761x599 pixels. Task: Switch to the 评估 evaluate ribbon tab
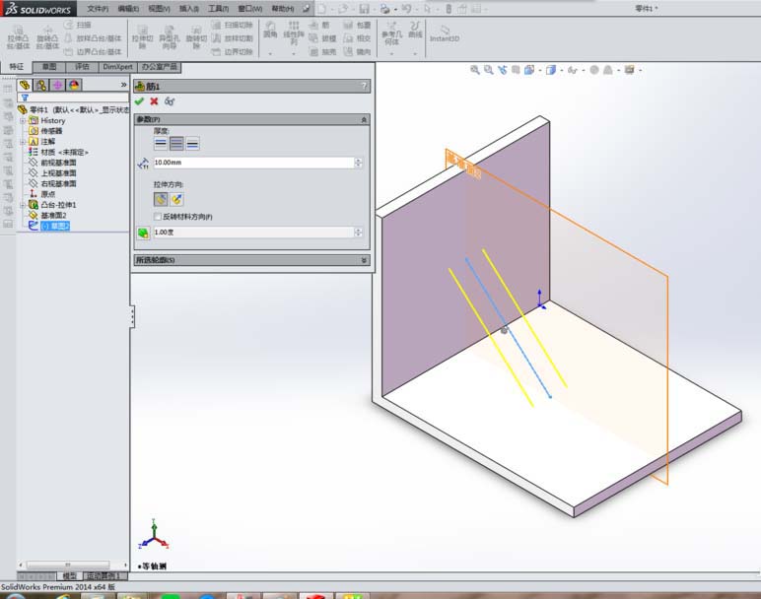(x=82, y=66)
